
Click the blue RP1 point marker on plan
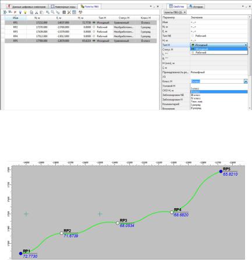point(21,253)
